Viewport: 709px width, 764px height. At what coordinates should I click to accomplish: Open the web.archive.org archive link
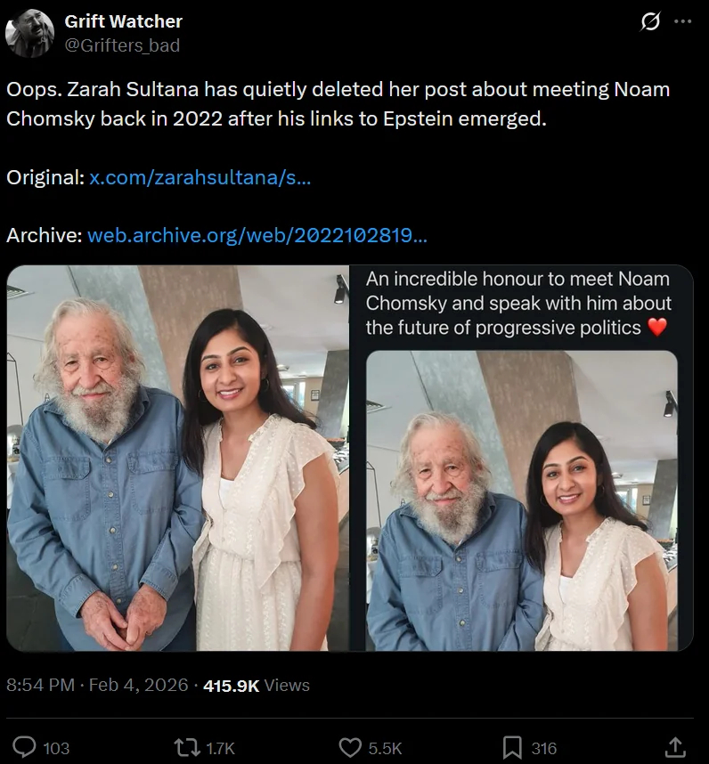pos(257,235)
